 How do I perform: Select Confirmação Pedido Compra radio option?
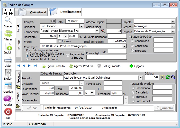(28, 53)
